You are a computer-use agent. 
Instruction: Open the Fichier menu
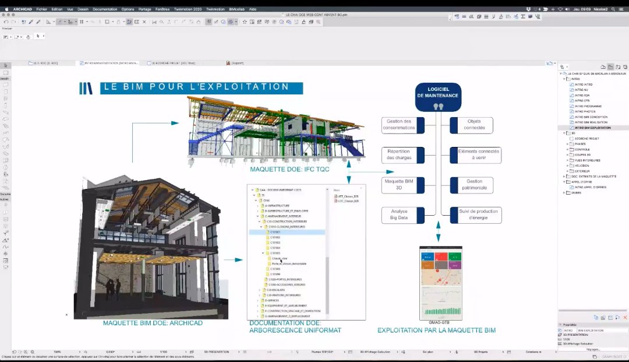(x=42, y=9)
